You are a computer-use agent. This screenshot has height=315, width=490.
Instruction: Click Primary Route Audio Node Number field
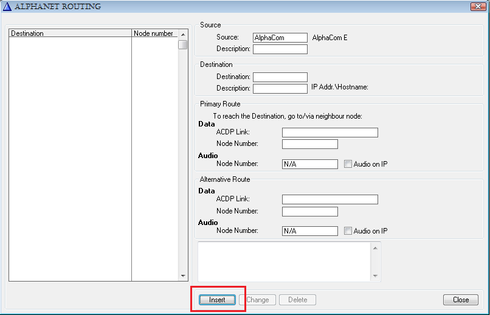pos(310,164)
